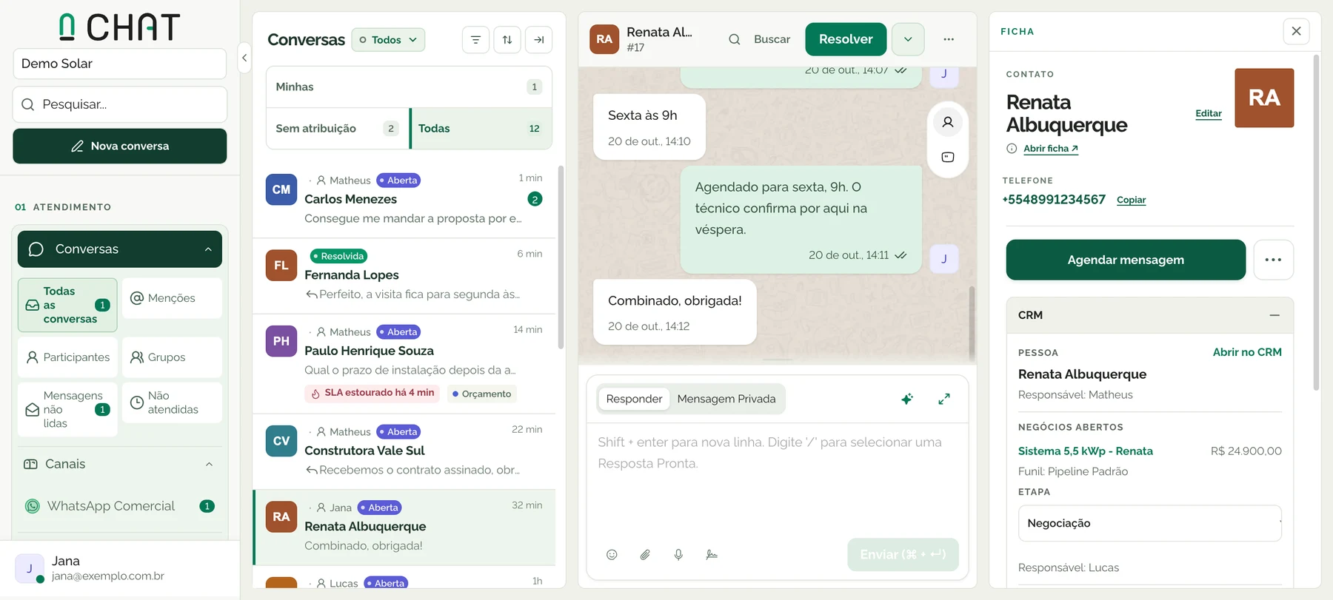This screenshot has width=1333, height=600.
Task: Select Todas as conversas in sidebar
Action: pyautogui.click(x=67, y=305)
